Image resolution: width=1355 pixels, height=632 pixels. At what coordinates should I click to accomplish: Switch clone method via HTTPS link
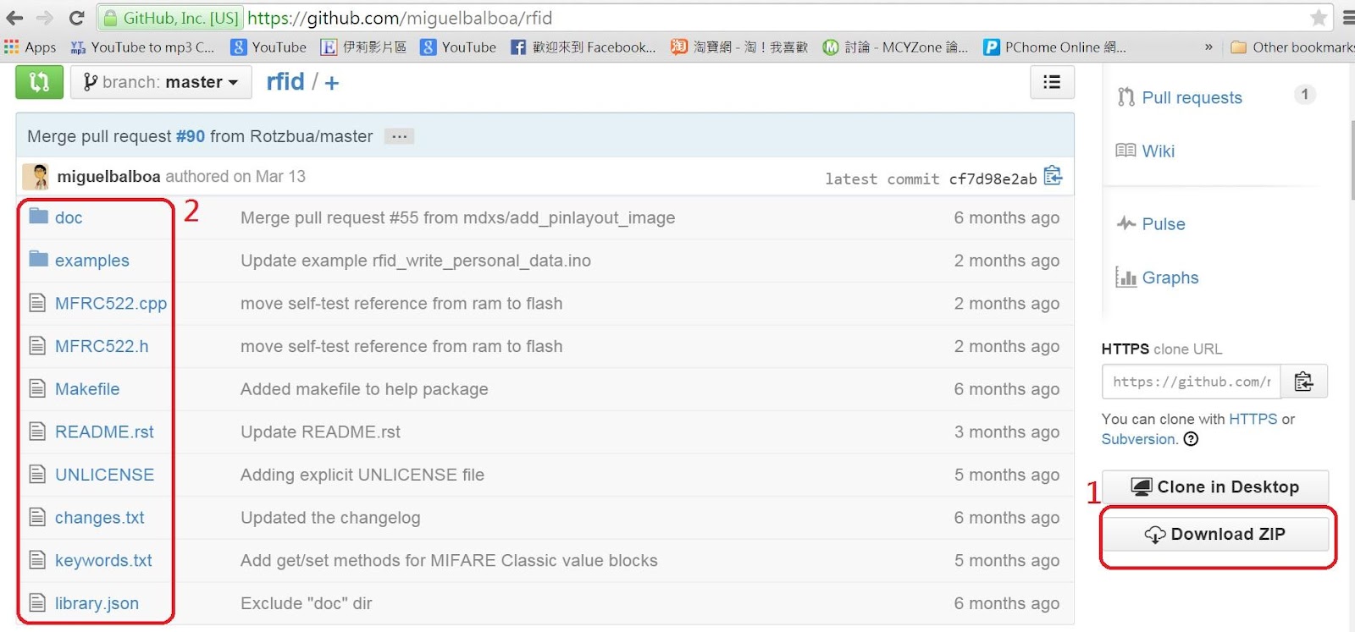1253,419
